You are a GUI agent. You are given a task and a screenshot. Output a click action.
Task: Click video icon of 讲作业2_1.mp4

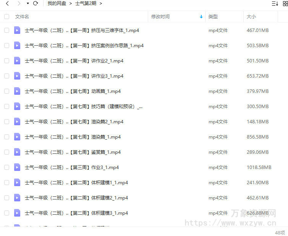17,61
